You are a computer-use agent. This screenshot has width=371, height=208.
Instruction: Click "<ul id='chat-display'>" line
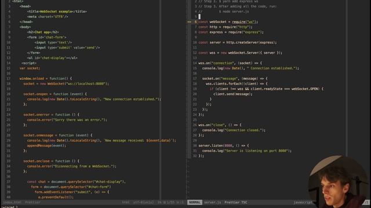[x=52, y=58]
